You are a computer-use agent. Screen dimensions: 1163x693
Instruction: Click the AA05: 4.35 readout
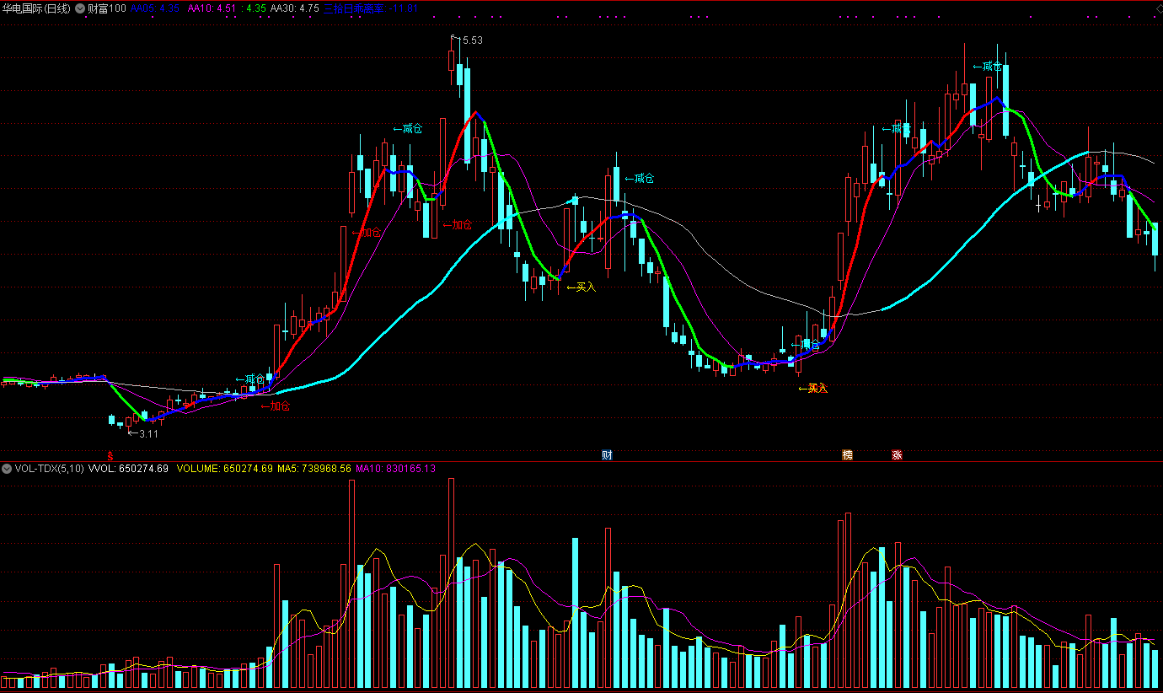click(x=155, y=8)
